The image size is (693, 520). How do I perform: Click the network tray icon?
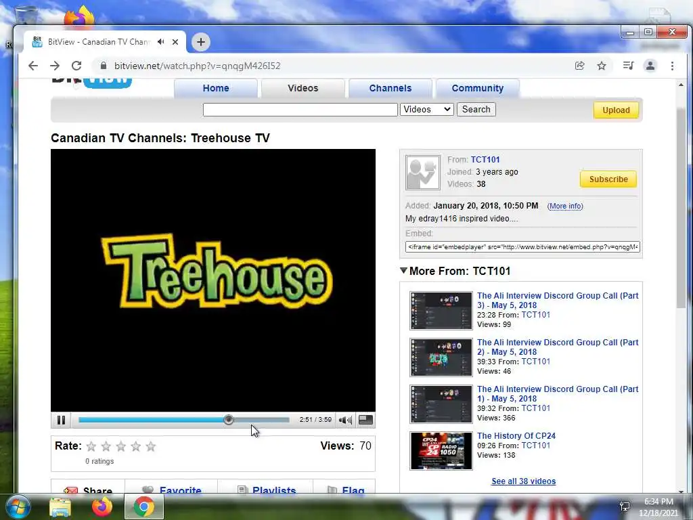[625, 506]
